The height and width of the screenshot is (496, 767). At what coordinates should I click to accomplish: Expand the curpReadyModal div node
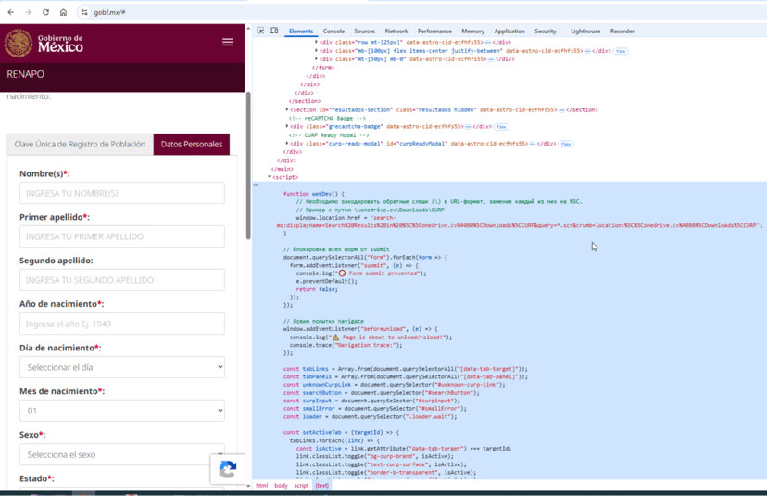[x=287, y=144]
